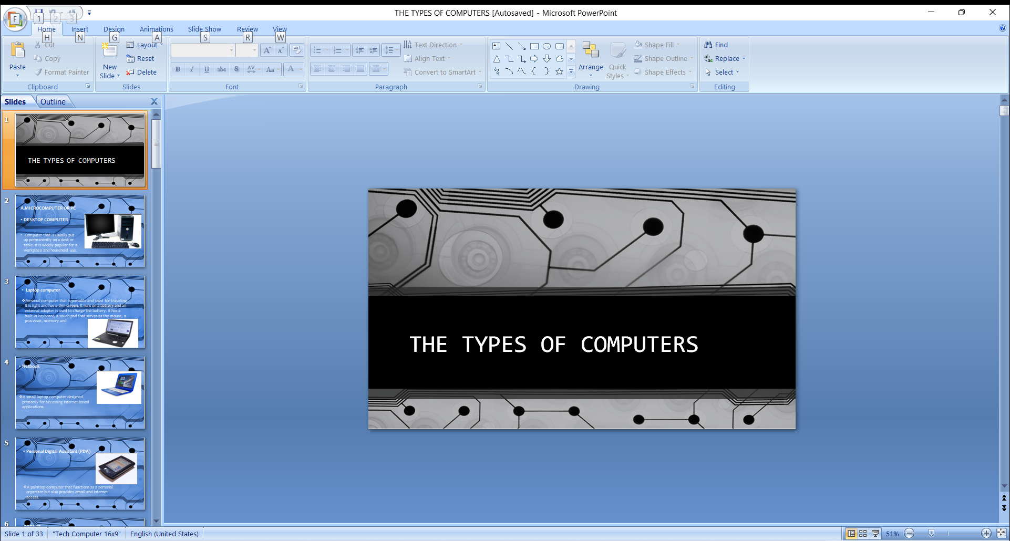Click the New Slide icon
Image resolution: width=1010 pixels, height=541 pixels.
[110, 50]
